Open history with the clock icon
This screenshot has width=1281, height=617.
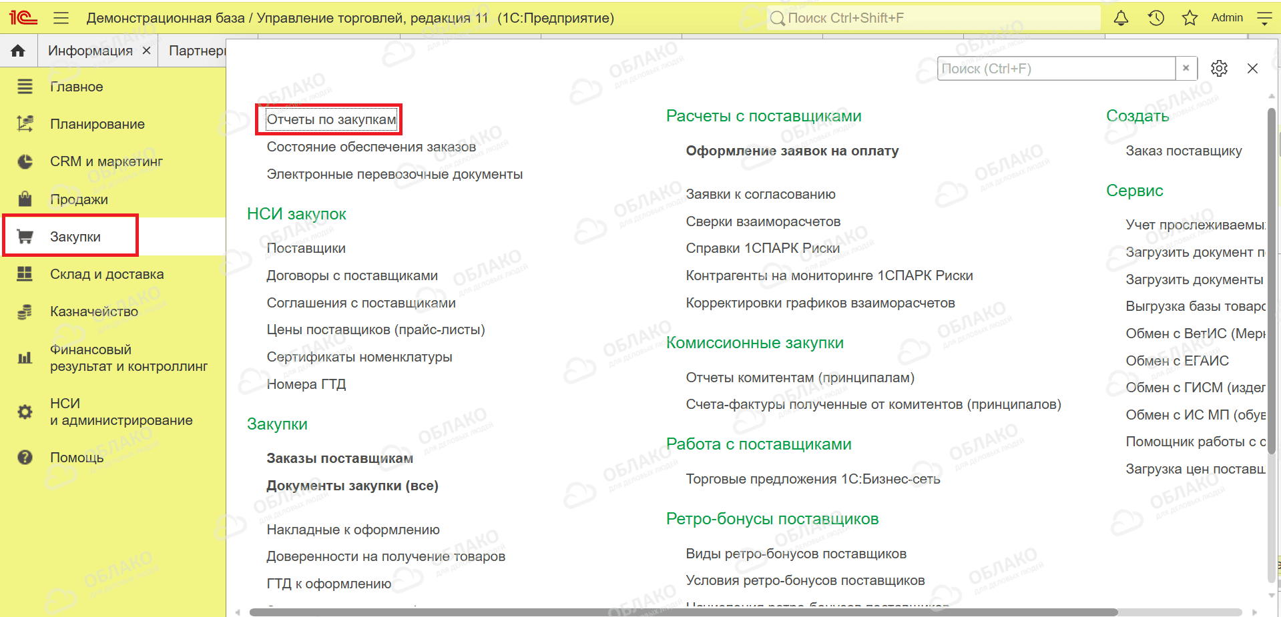(x=1156, y=18)
